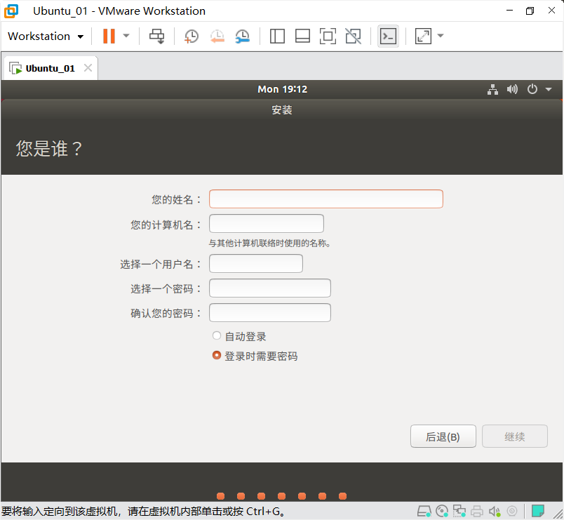The width and height of the screenshot is (564, 520).
Task: Expand the Ubuntu system menu arrow
Action: pos(548,89)
